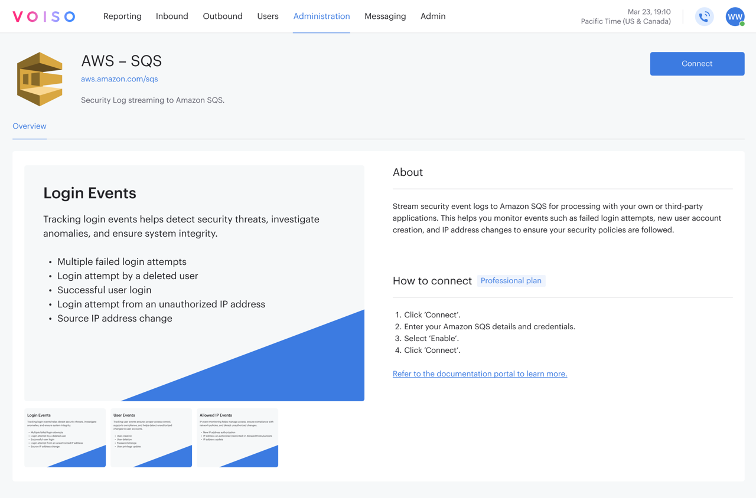756x498 pixels.
Task: Click the large Login Events slide preview
Action: (x=194, y=283)
